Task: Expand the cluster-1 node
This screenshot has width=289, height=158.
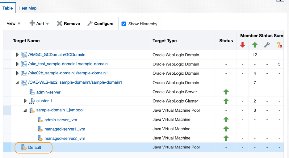Action: click(x=26, y=101)
